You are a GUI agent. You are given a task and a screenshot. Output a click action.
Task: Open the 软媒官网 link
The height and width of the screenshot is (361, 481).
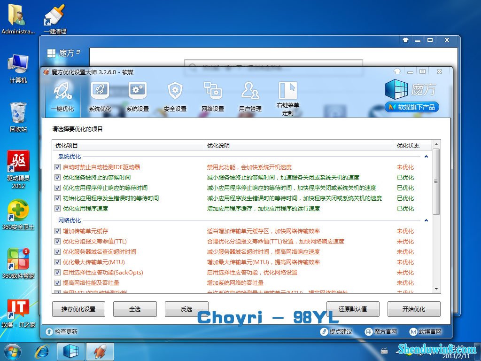coord(430,332)
